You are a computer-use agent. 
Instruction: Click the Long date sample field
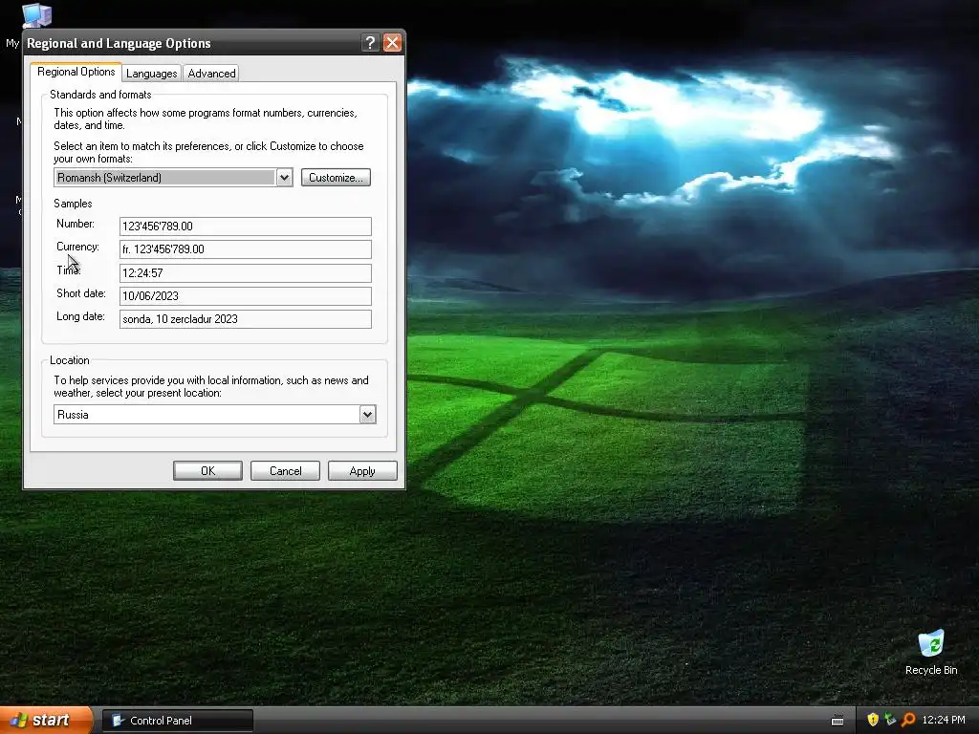(x=246, y=319)
